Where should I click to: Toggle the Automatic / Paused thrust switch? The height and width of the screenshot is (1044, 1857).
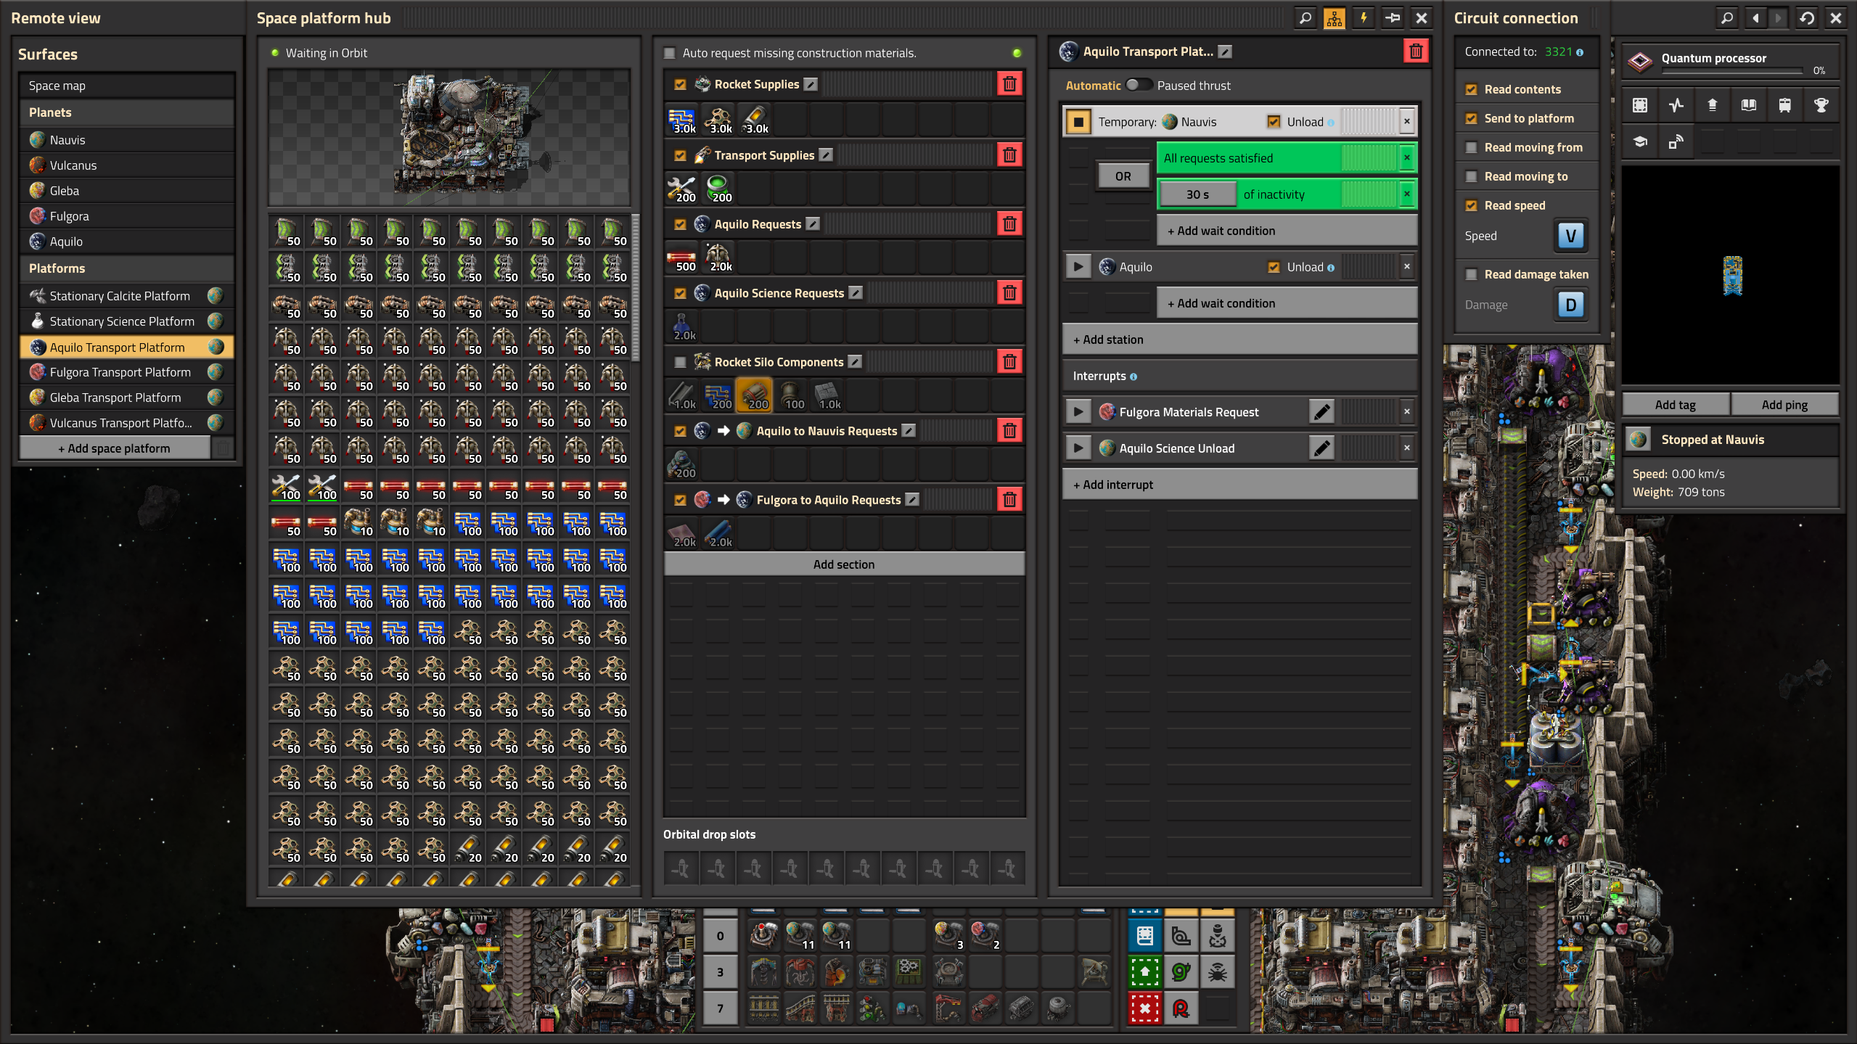pos(1139,85)
